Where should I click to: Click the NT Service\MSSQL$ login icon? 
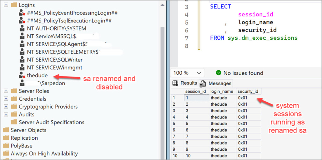click(22, 36)
